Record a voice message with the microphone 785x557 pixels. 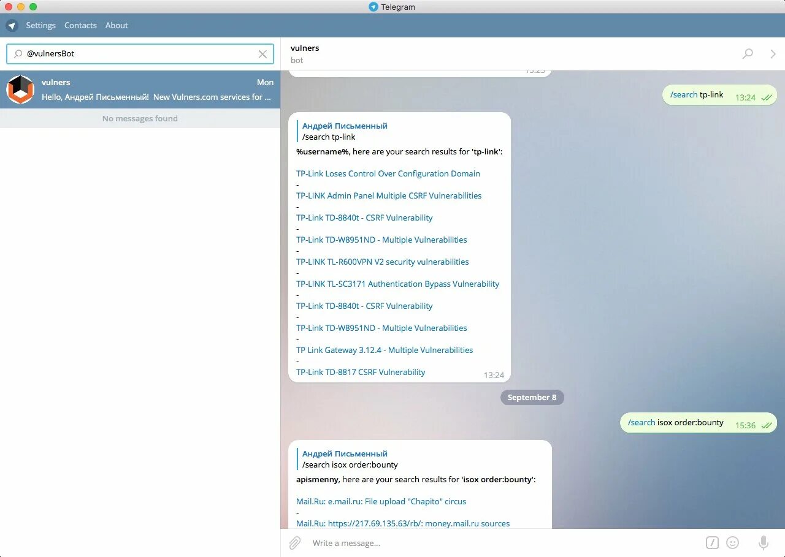(x=764, y=543)
